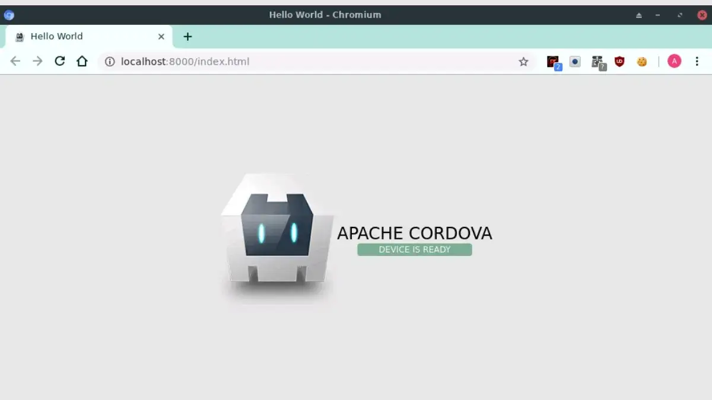The height and width of the screenshot is (400, 712).
Task: Open a new tab with the plus button
Action: click(187, 36)
